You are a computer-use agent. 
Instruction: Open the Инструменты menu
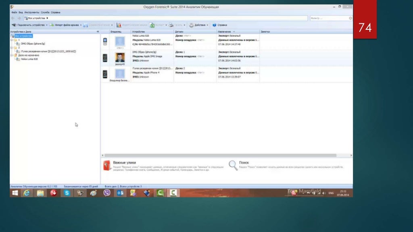31,12
